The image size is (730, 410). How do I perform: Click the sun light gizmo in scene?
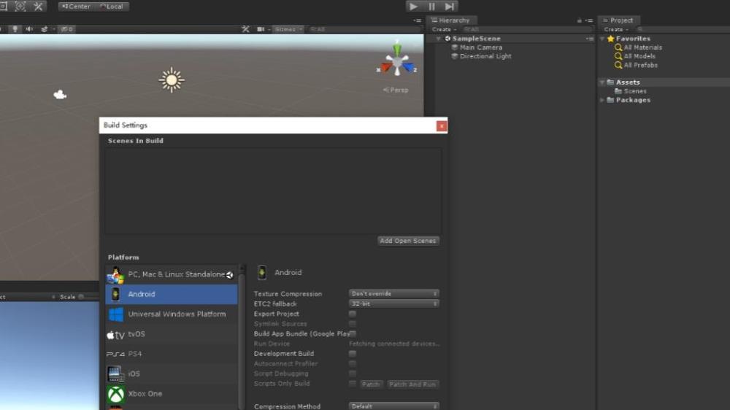point(172,80)
